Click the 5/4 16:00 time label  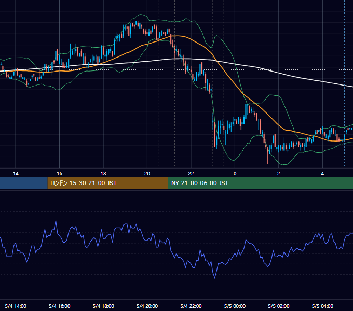point(59,306)
